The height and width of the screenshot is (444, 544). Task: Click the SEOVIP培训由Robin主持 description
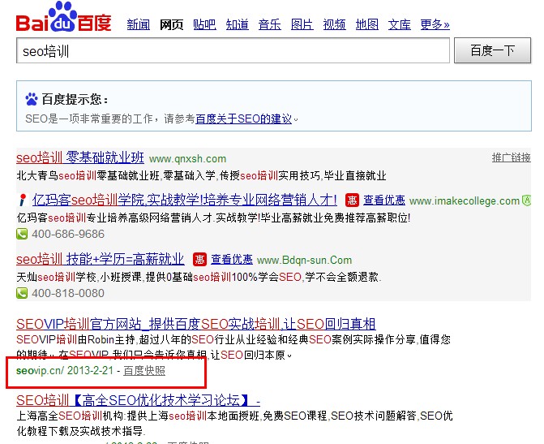[233, 347]
